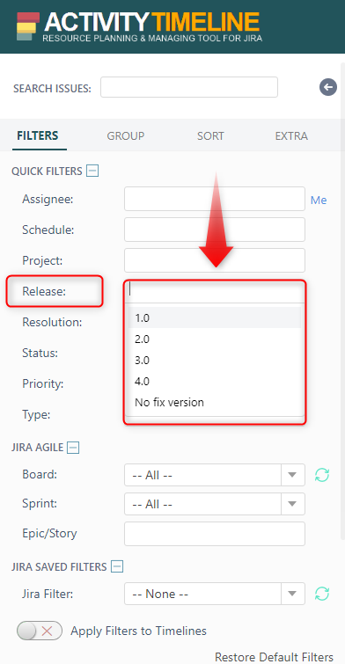
Task: Open the Jira Filter dropdown
Action: [x=215, y=594]
